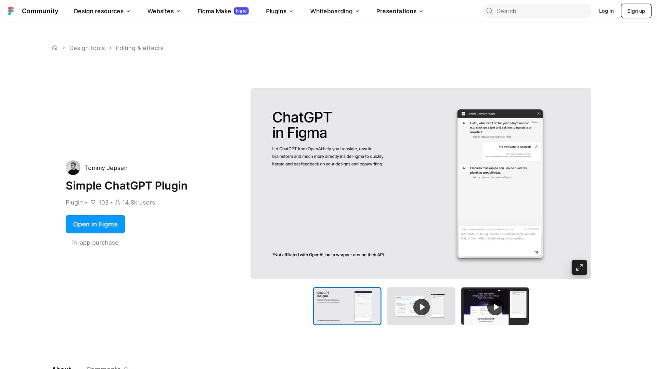Open the Editing & effects breadcrumb
This screenshot has height=369, width=657.
(x=139, y=48)
